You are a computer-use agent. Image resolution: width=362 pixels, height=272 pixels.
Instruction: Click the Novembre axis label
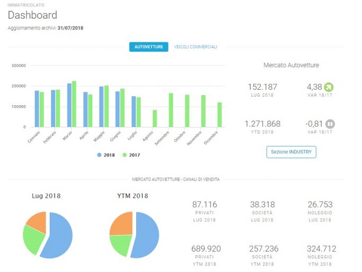194,138
